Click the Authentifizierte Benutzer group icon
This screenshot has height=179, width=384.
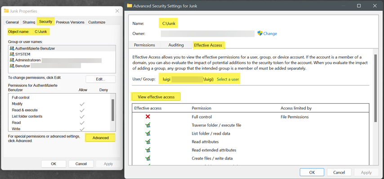click(x=12, y=48)
